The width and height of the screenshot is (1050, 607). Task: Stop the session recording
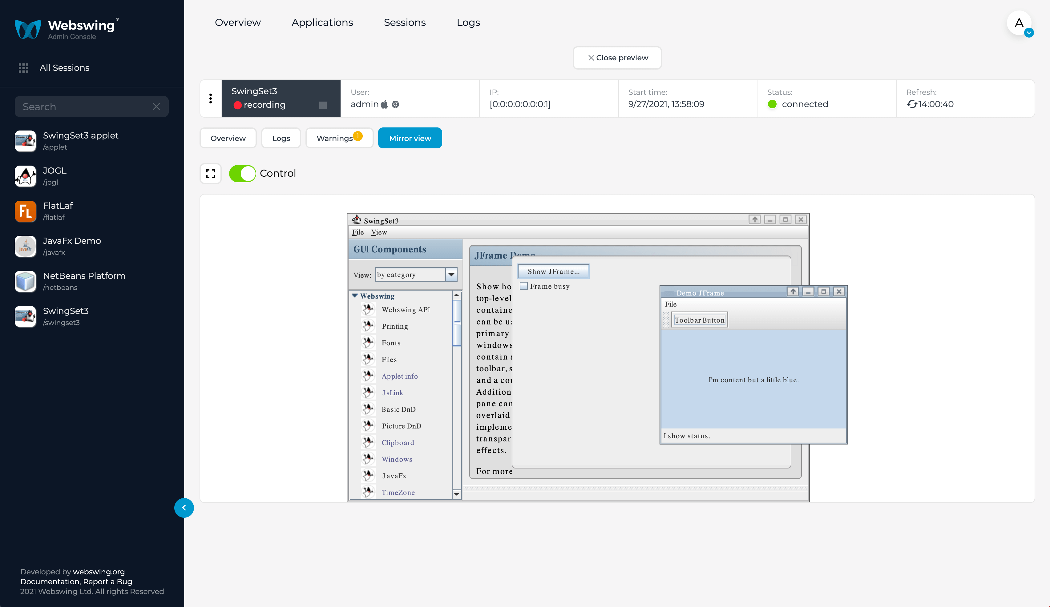322,105
